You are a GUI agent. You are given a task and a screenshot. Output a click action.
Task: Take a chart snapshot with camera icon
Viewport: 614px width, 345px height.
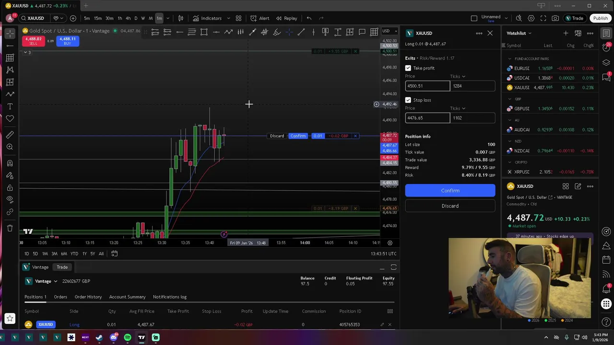point(555,18)
